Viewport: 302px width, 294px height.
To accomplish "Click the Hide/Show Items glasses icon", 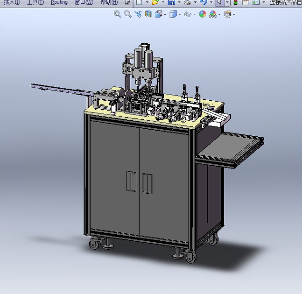I will point(188,14).
